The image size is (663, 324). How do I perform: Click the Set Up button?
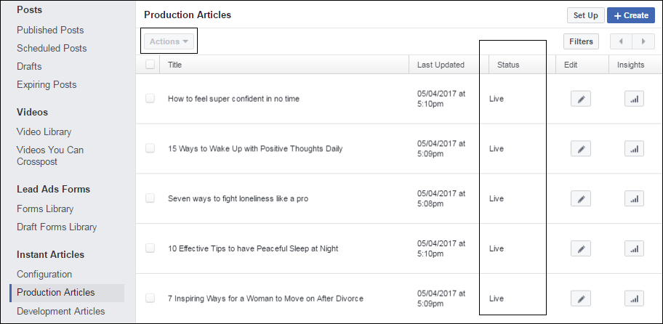[x=586, y=15]
